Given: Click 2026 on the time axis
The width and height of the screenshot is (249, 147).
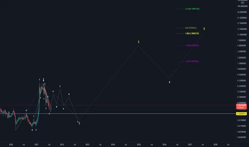Looking at the screenshot, I should tap(165, 145).
